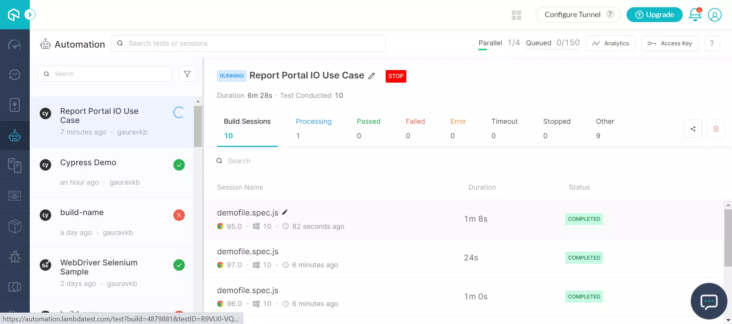Click the share build icon
Screen dimensions: 732x324
(x=693, y=129)
